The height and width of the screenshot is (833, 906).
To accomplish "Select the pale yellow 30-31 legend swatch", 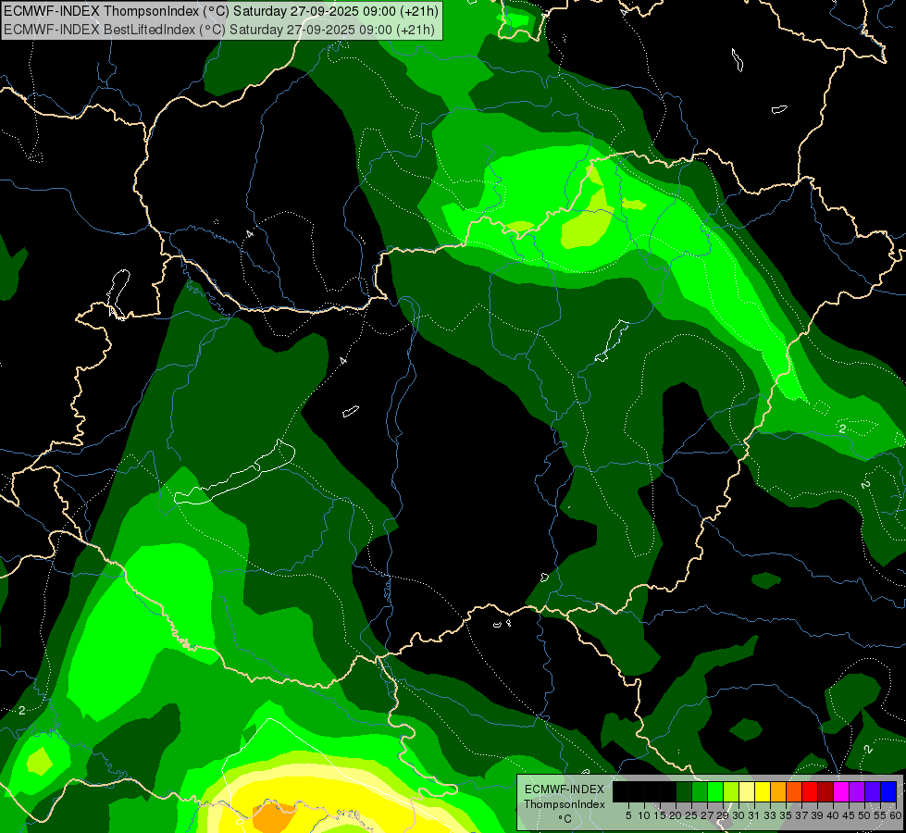I will coord(747,791).
